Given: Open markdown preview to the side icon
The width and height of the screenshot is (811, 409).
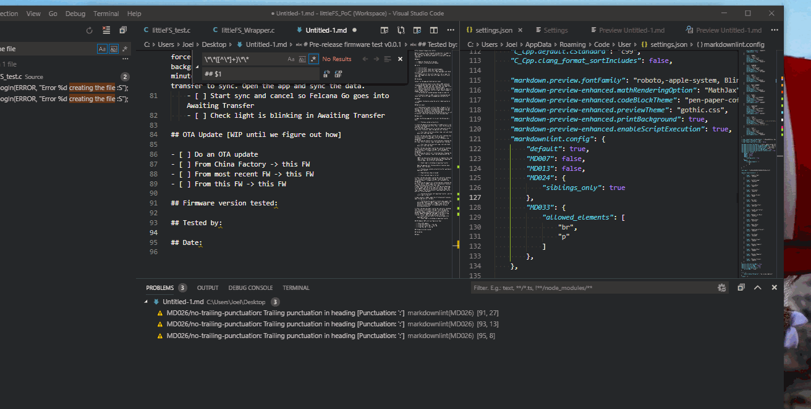Looking at the screenshot, I should pyautogui.click(x=384, y=30).
